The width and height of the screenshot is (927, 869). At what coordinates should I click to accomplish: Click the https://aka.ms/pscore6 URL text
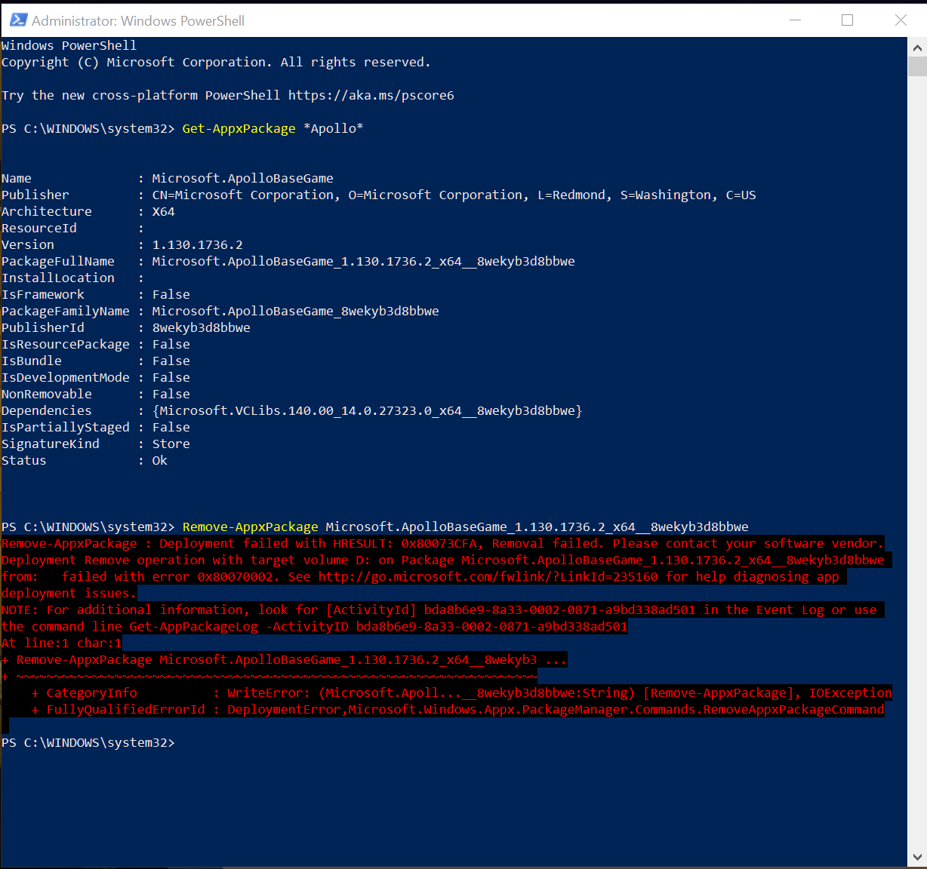(x=371, y=95)
